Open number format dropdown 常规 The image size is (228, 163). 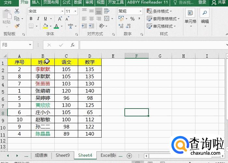point(140,11)
